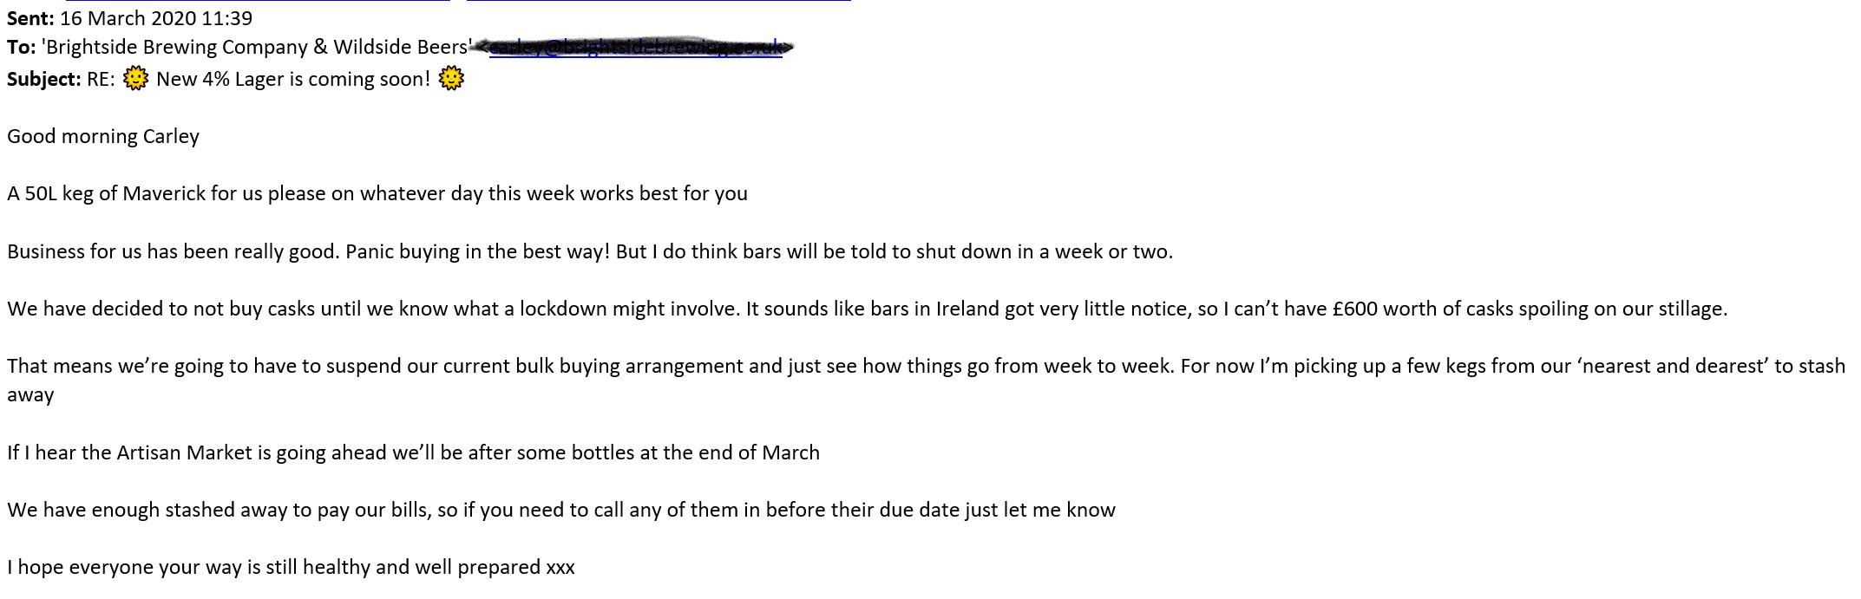Click the closing line "I hope everyone your way is still healthy"
This screenshot has width=1861, height=599.
(x=291, y=567)
